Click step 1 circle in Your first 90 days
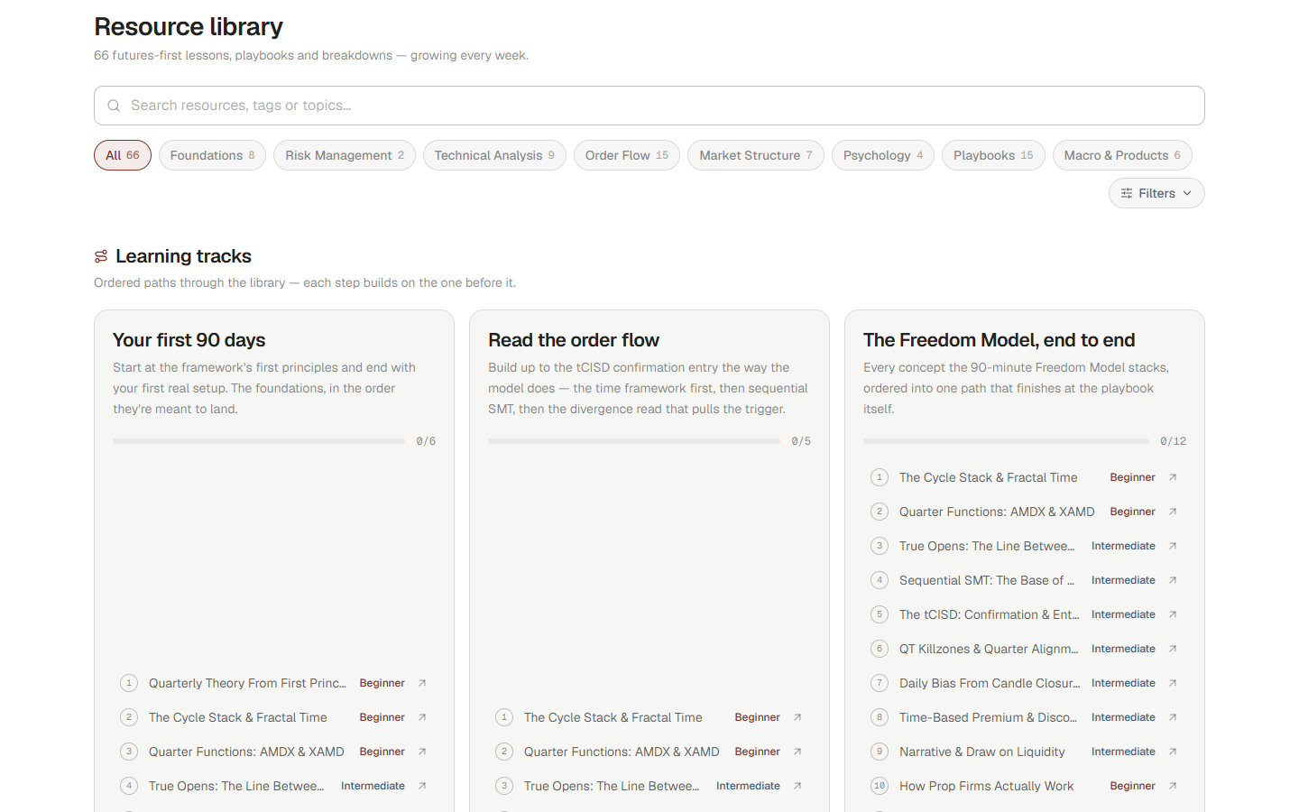The width and height of the screenshot is (1299, 812). point(129,683)
